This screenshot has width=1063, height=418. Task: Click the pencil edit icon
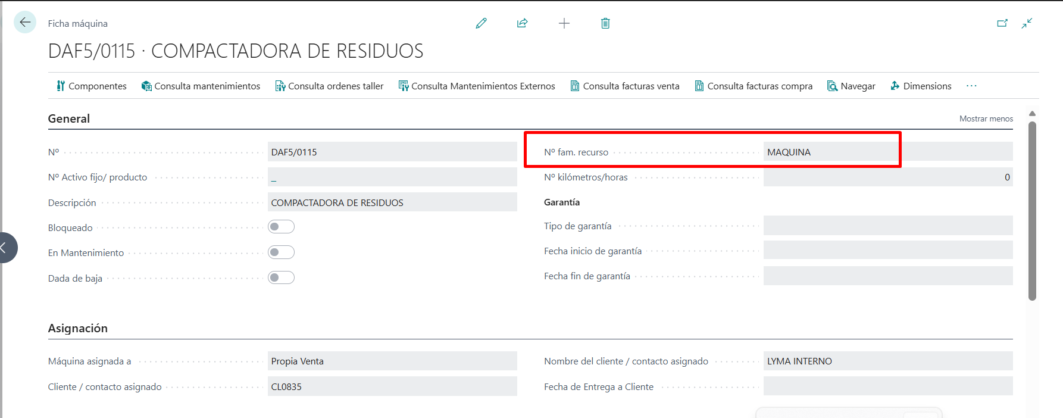pyautogui.click(x=481, y=23)
